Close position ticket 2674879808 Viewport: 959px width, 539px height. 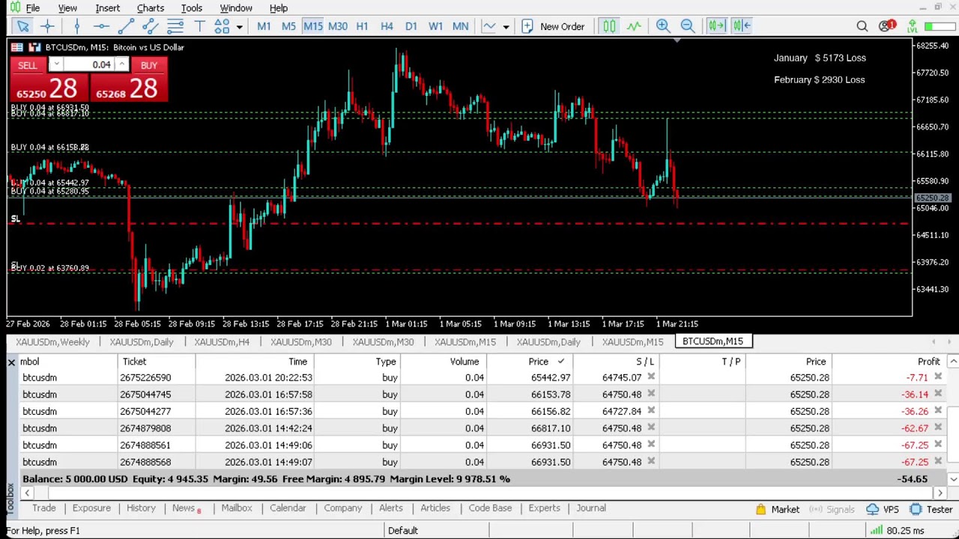(x=938, y=428)
